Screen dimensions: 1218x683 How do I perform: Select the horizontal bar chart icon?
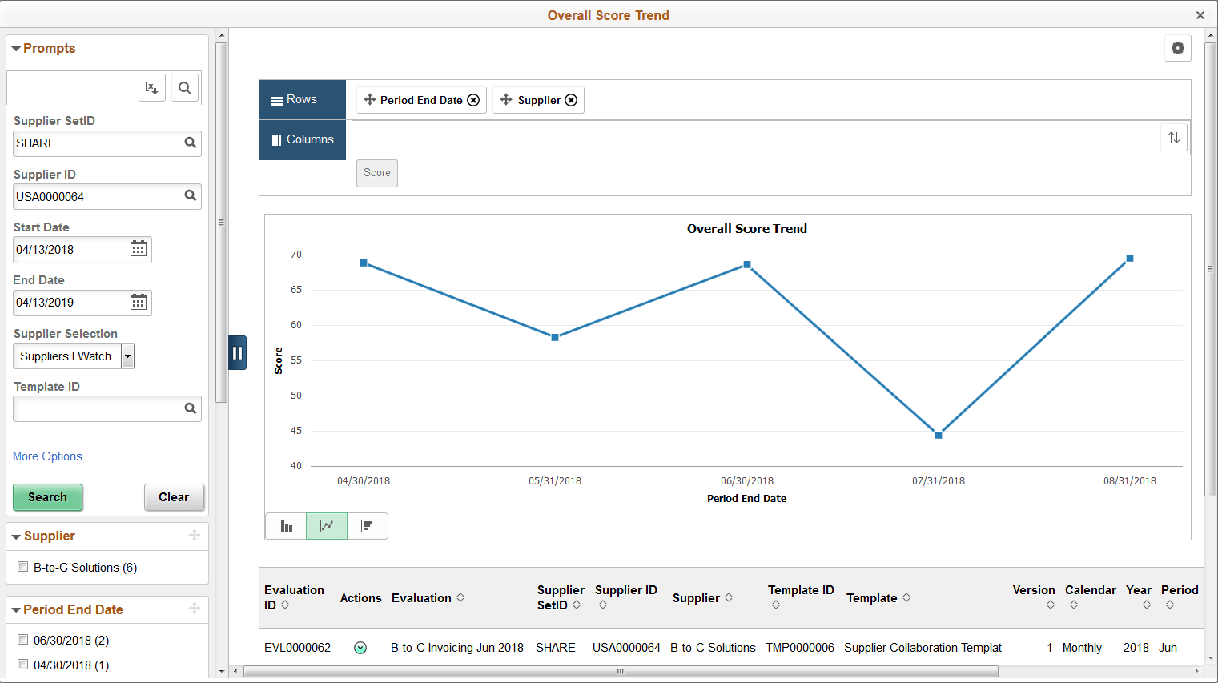pos(367,526)
